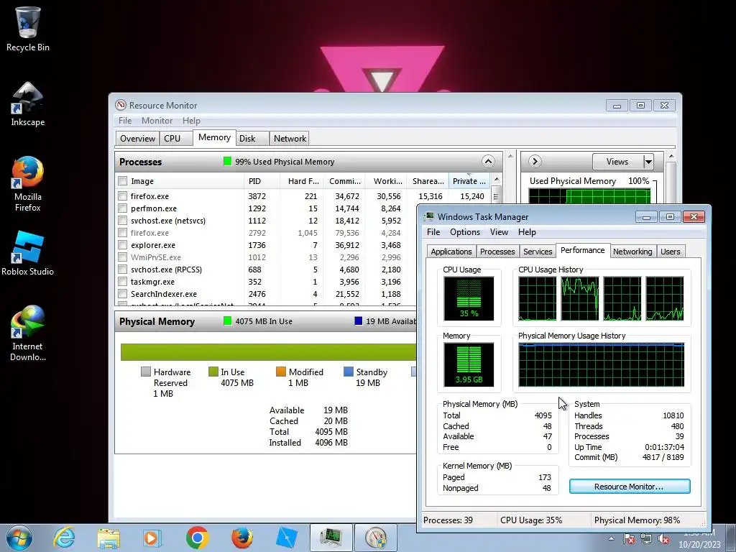Screen dimensions: 736x552
Task: Switch to Task Manager Processes tab
Action: click(497, 252)
